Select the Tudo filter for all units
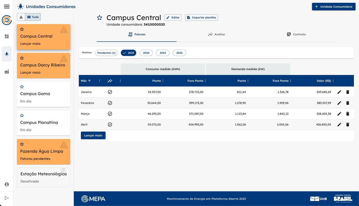Screen dimensions: 359x206 tap(33, 17)
